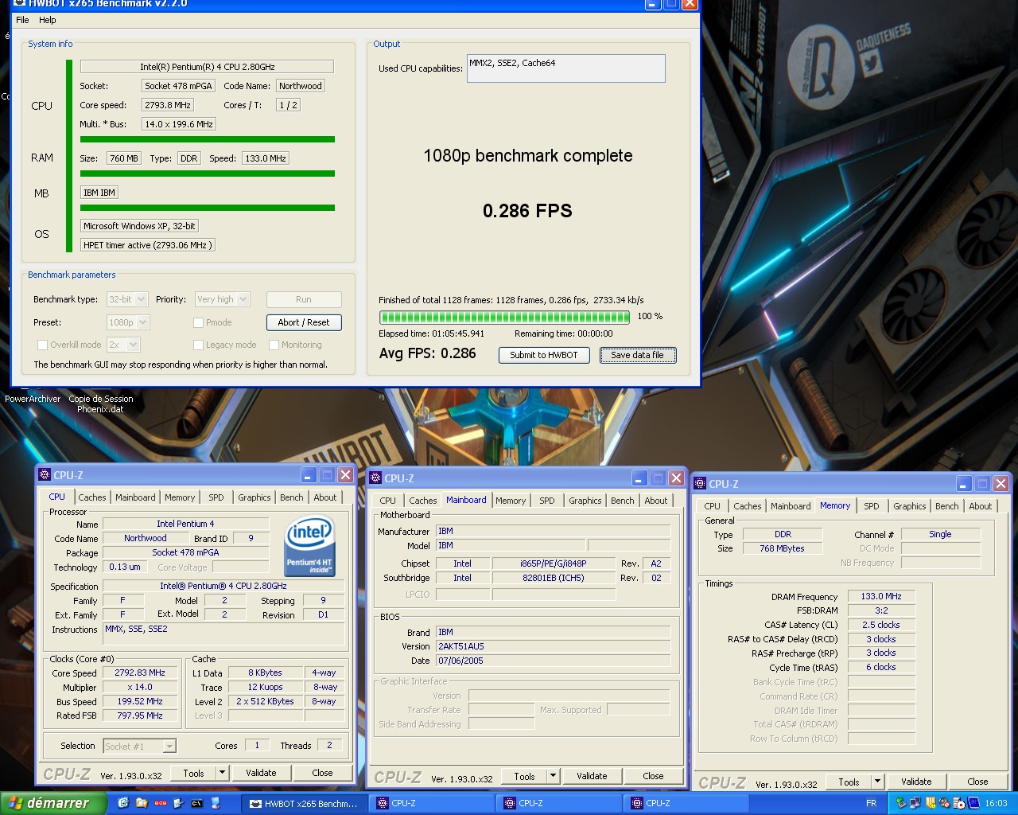Viewport: 1018px width, 815px height.
Task: Click the HWBOT x265 Benchmark taskbar button
Action: click(x=304, y=803)
